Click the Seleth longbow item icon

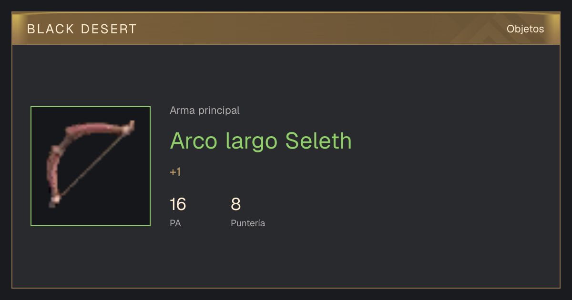pyautogui.click(x=91, y=166)
